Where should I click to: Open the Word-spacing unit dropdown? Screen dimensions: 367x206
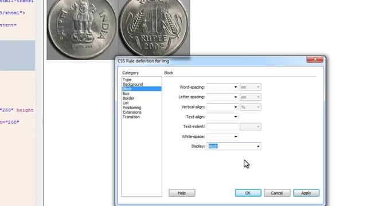tap(251, 87)
